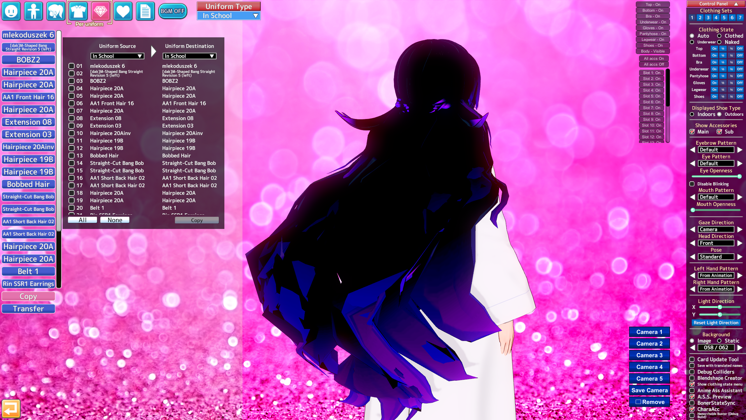The width and height of the screenshot is (746, 420).
Task: Open the Uniform Destination dropdown
Action: [189, 56]
